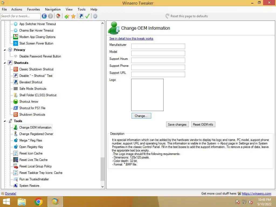Click the System Restore icon
Viewport: 276px width, 207px height.
tap(16, 185)
